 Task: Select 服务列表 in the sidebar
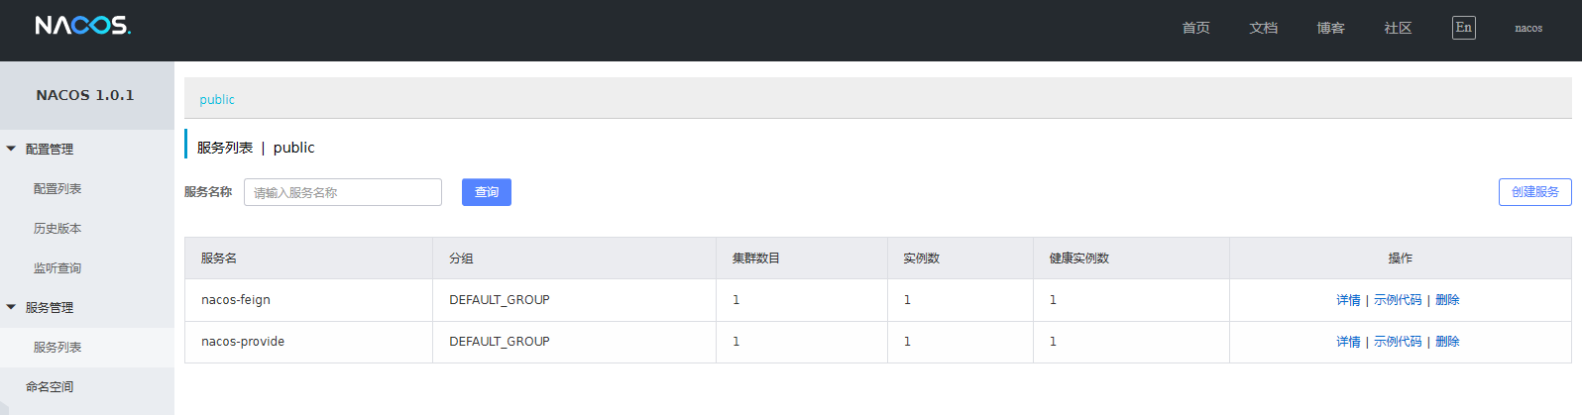coord(57,348)
